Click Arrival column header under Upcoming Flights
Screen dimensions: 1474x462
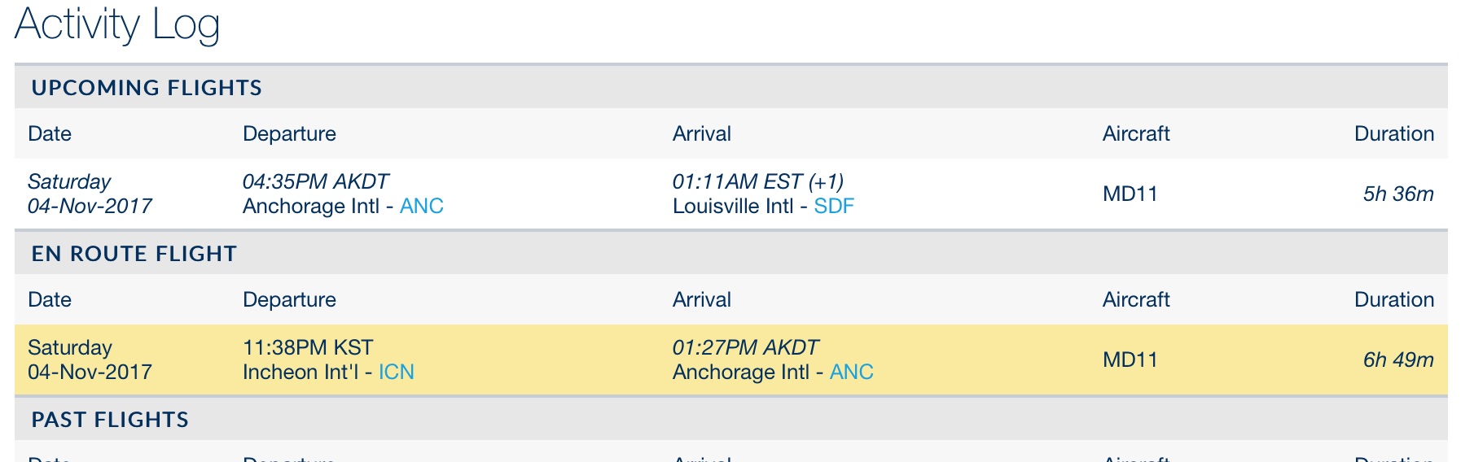[701, 134]
